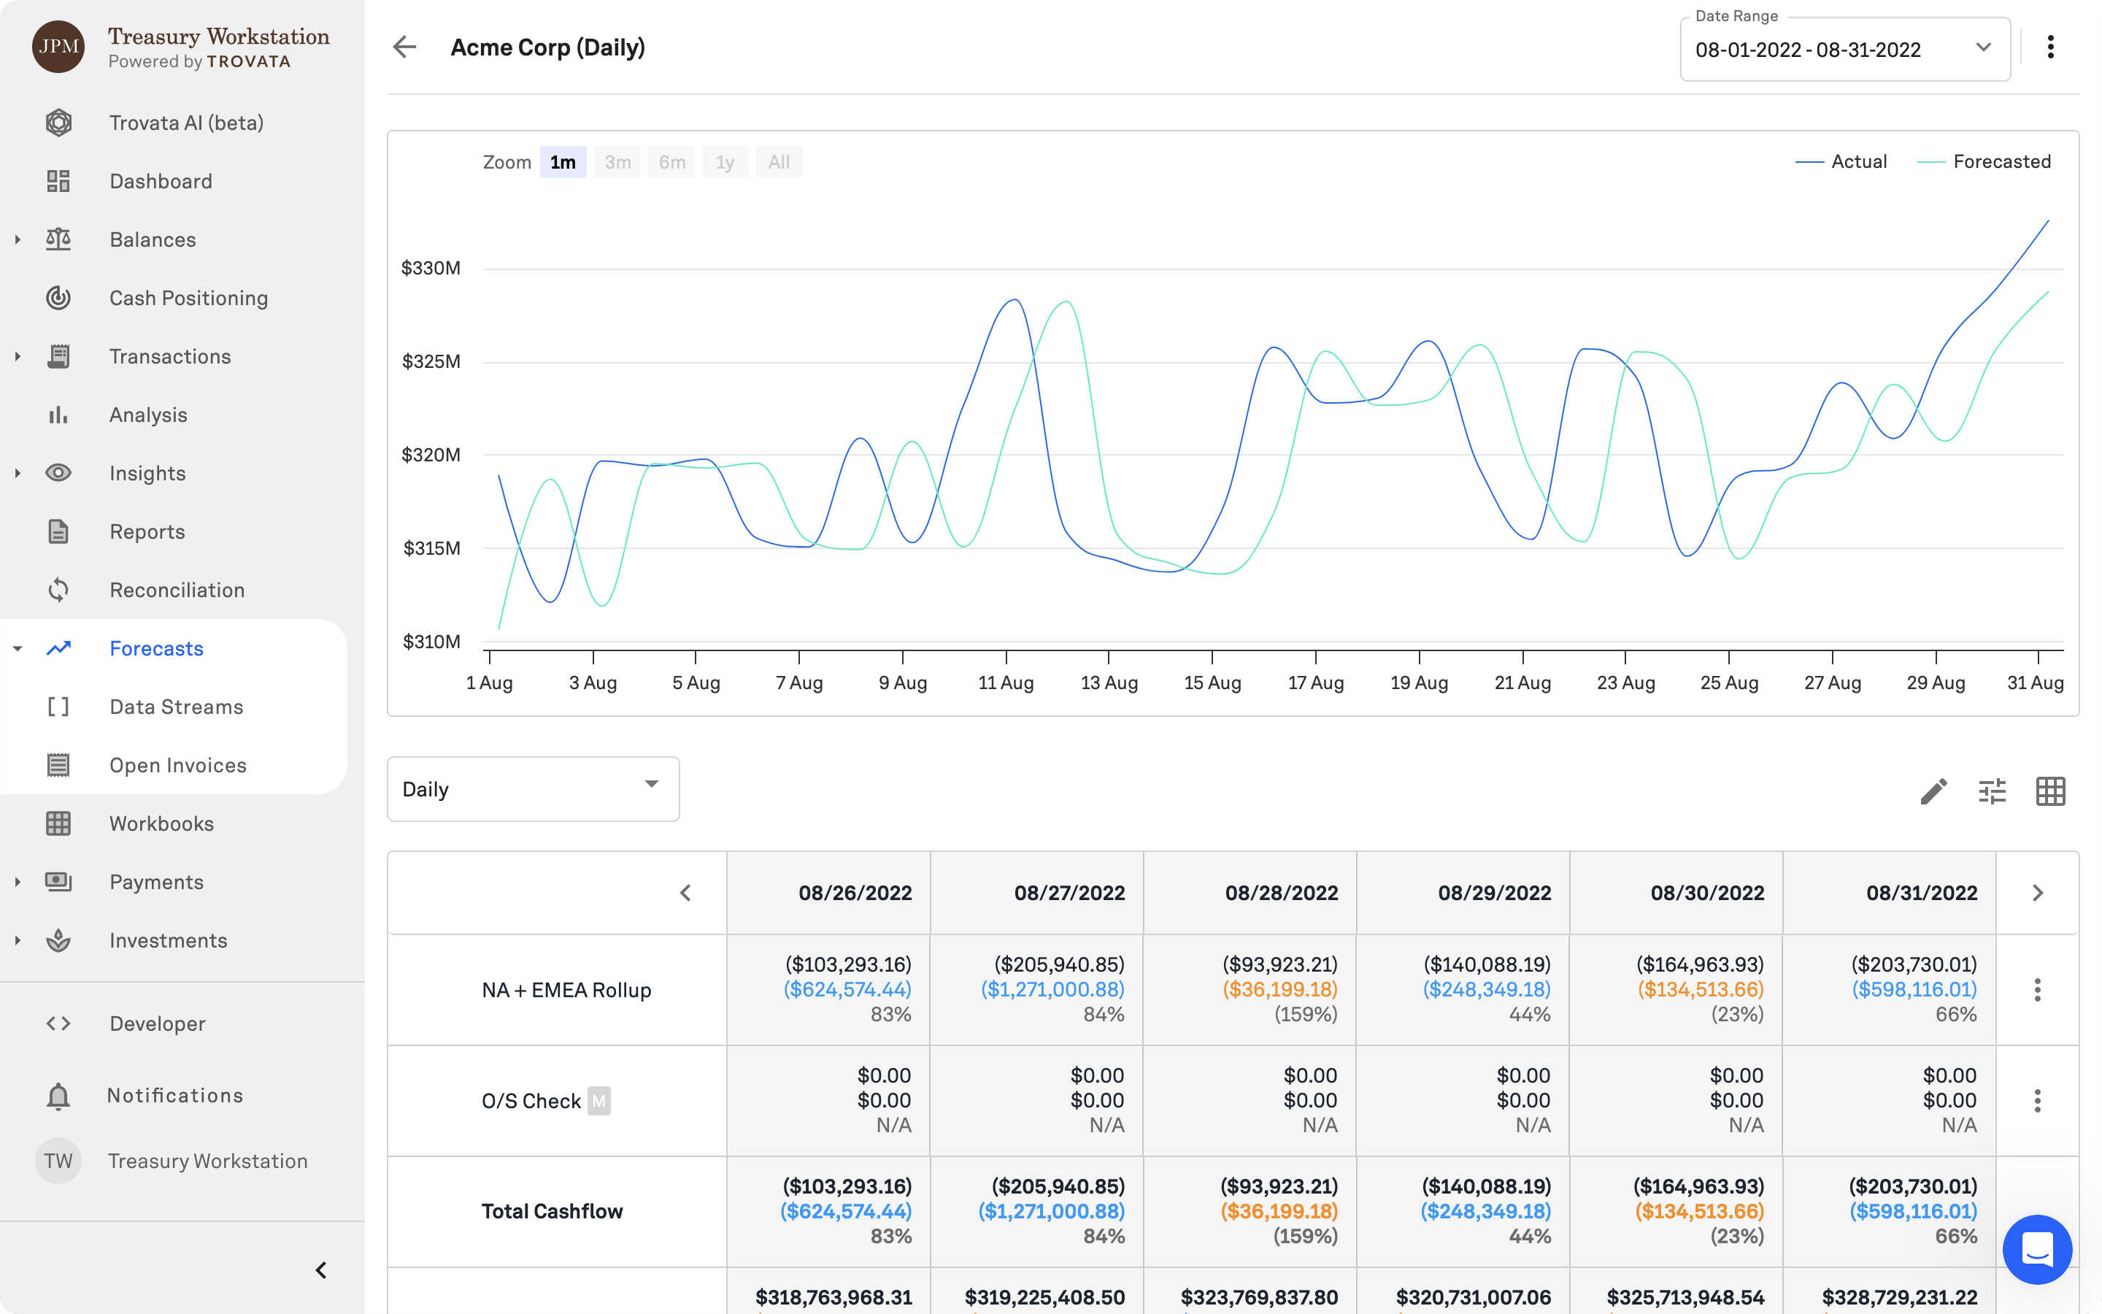Open the chat support bubble icon
The width and height of the screenshot is (2102, 1314).
tap(2037, 1250)
